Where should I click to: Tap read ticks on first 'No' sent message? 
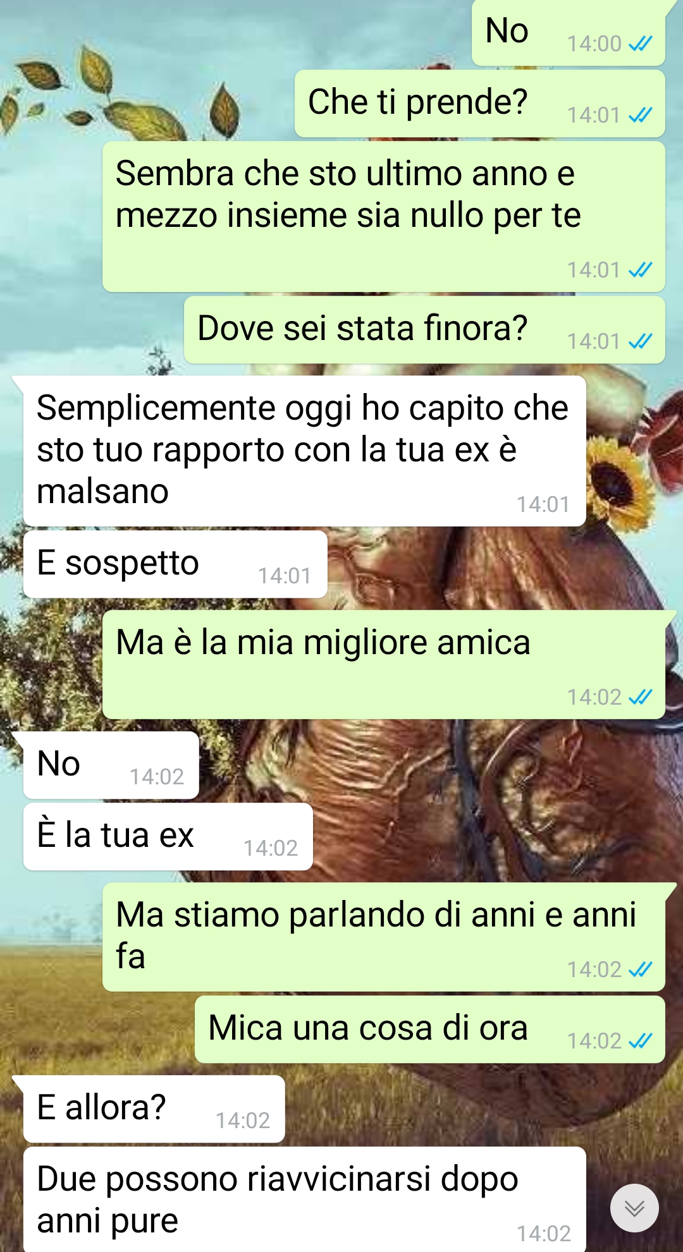641,44
